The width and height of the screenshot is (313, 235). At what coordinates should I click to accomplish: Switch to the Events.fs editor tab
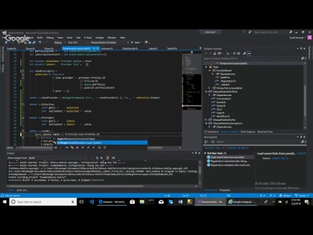pos(12,48)
